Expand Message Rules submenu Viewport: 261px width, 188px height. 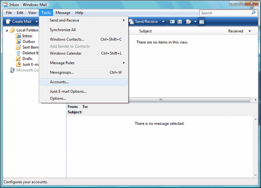pyautogui.click(x=84, y=63)
